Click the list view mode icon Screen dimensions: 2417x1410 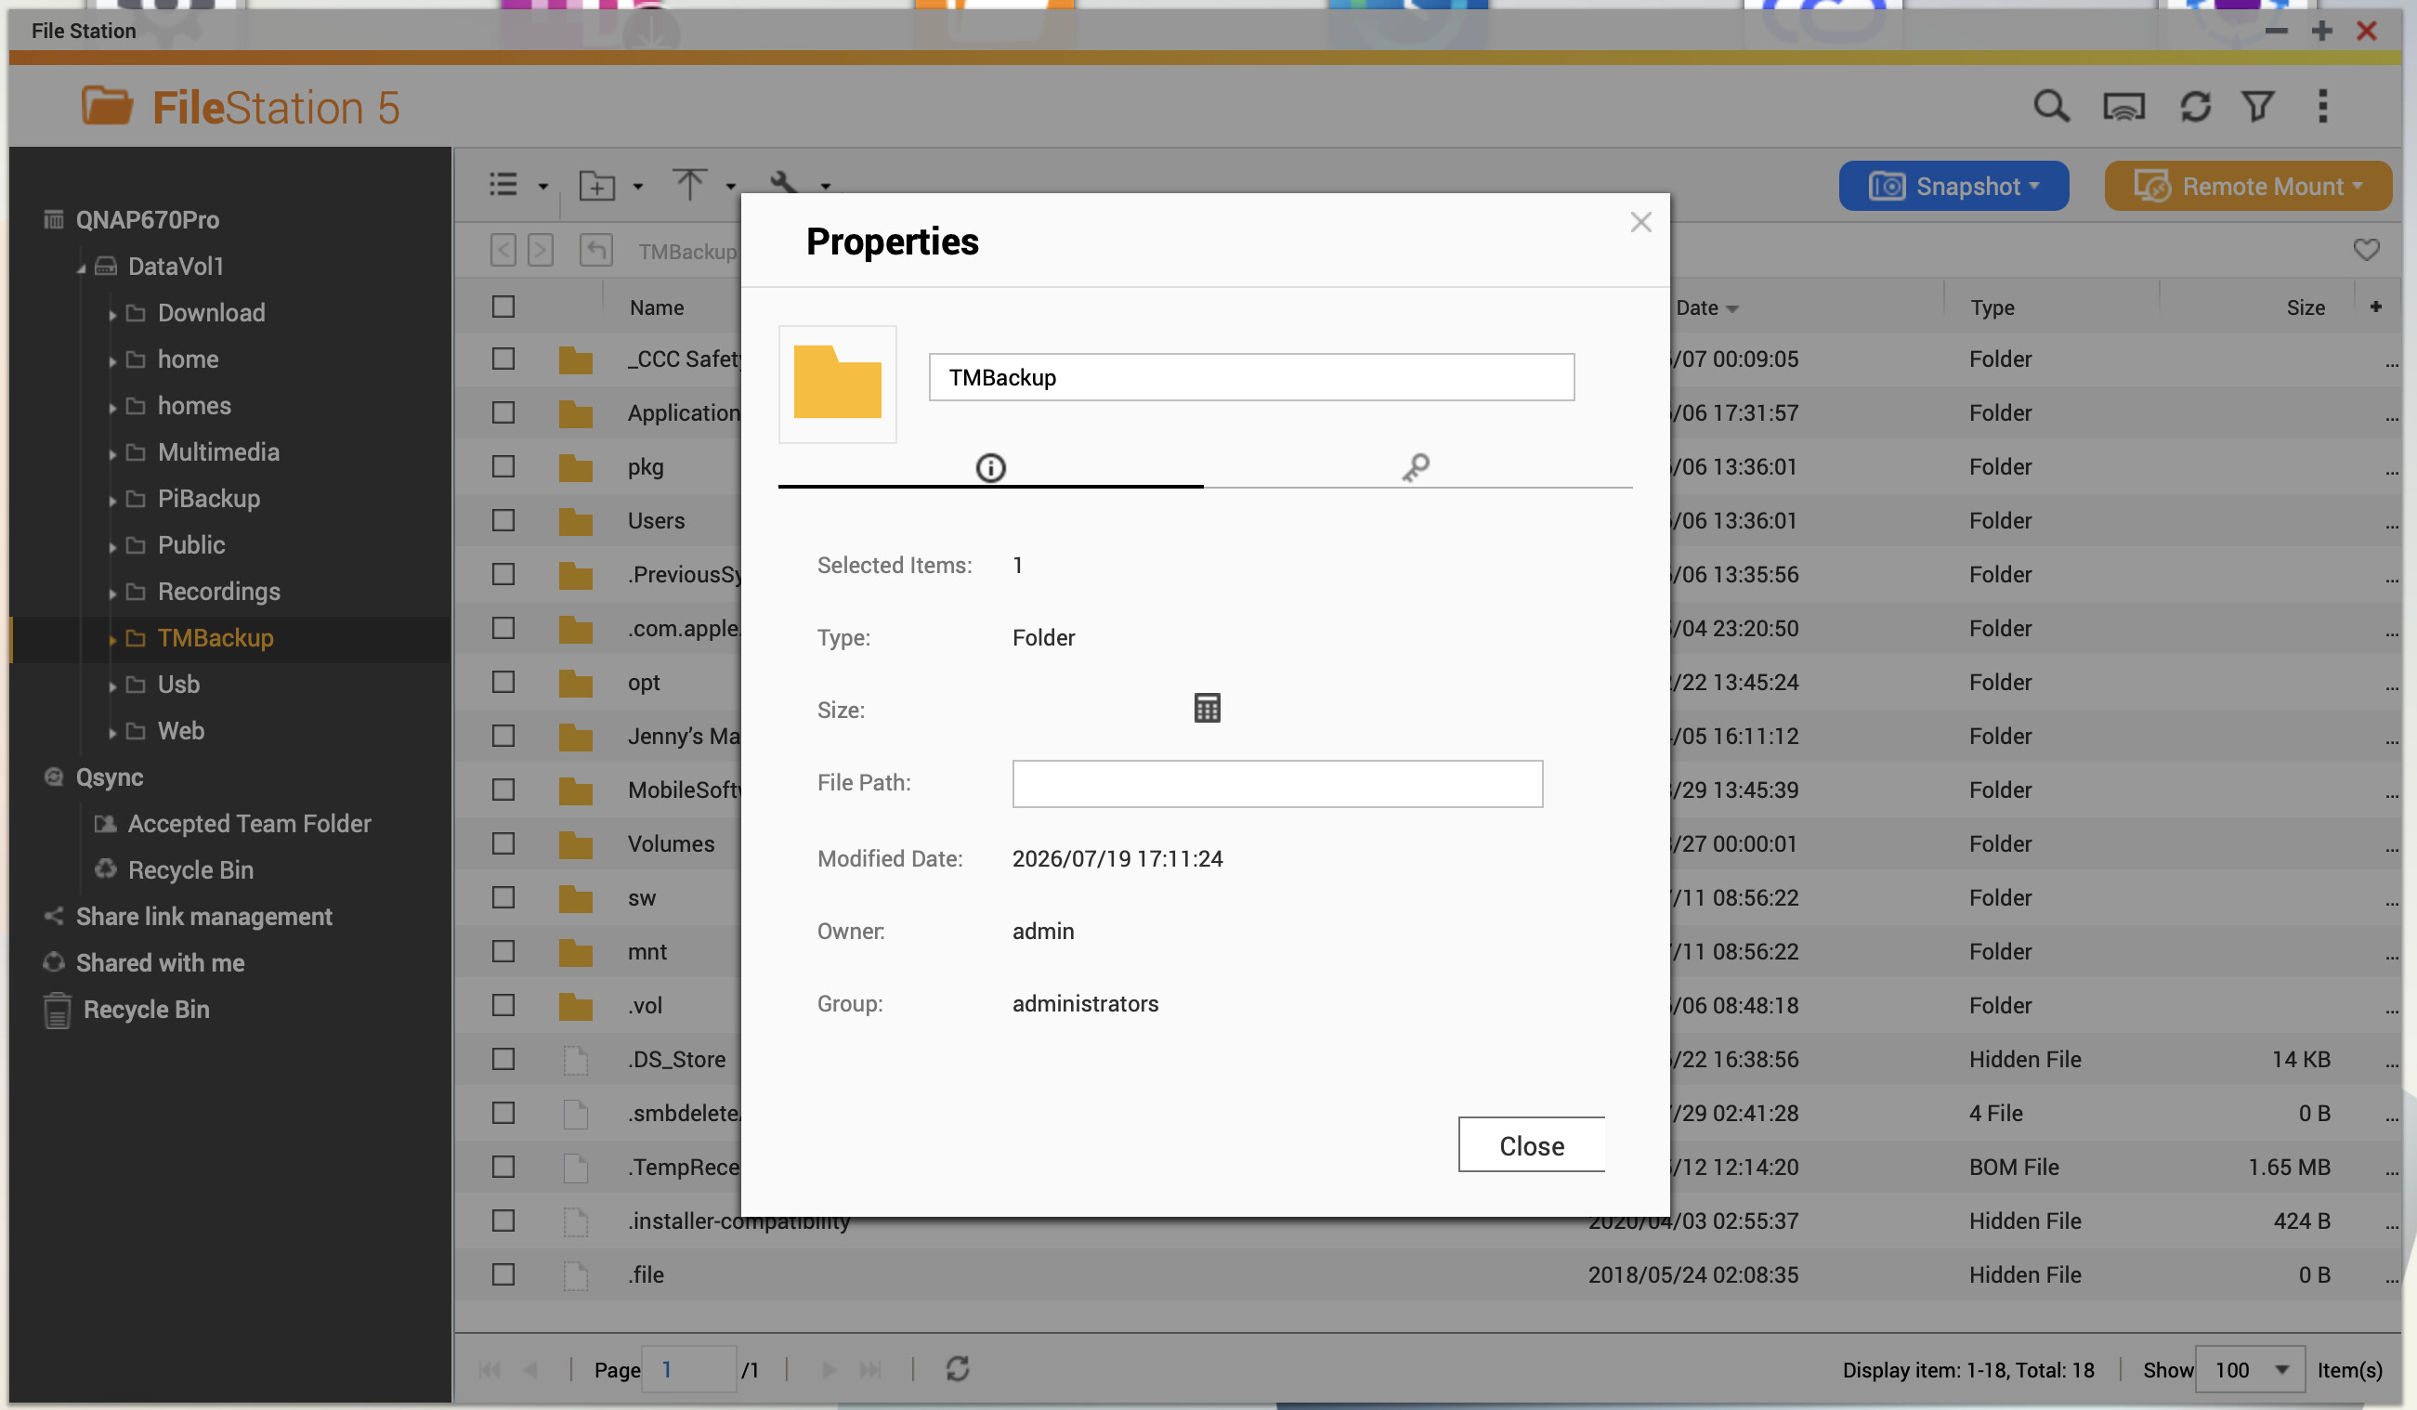point(503,184)
